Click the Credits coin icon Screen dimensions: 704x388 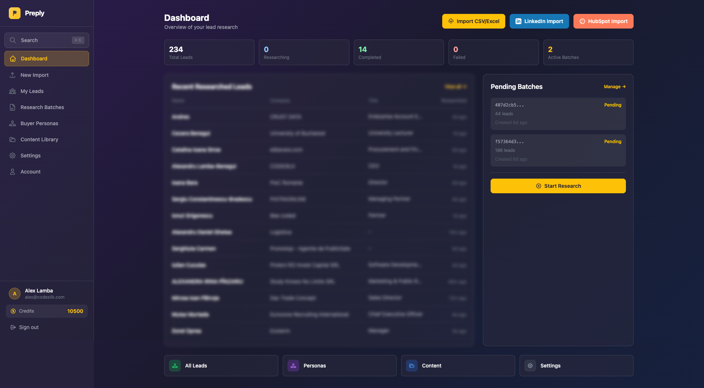[x=13, y=311]
